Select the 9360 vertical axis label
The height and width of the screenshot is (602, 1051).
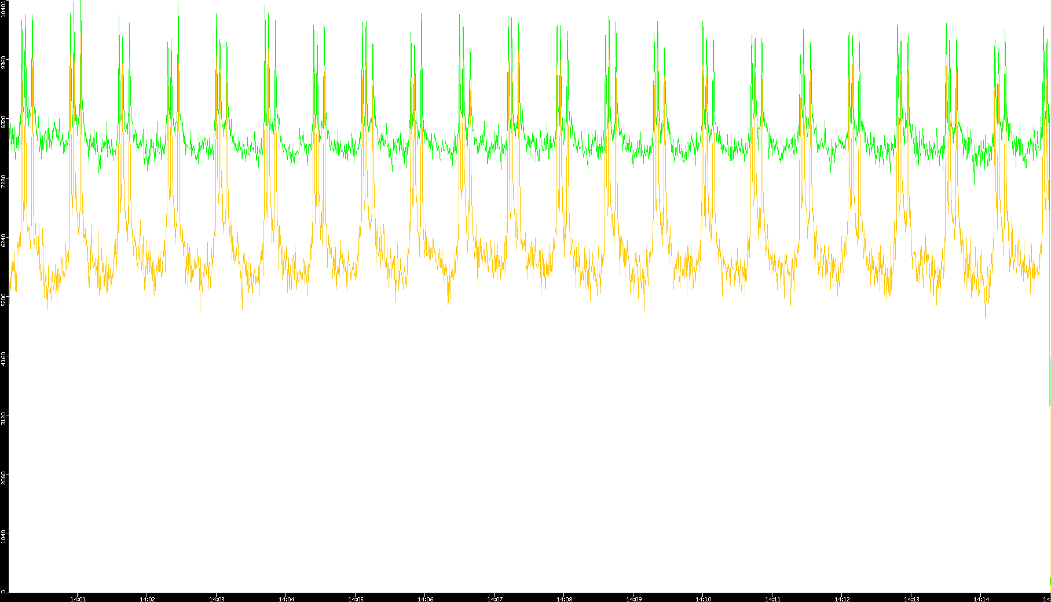click(x=3, y=61)
